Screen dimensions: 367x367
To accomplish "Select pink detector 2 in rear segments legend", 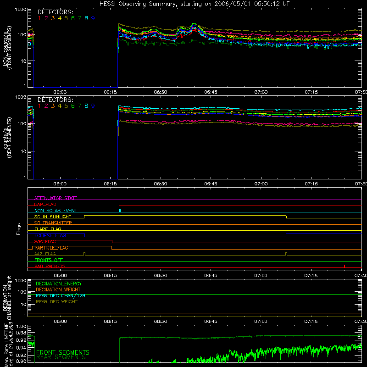I will [46, 106].
